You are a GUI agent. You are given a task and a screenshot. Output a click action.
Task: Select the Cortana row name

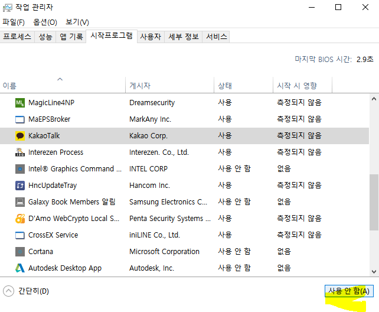[41, 252]
